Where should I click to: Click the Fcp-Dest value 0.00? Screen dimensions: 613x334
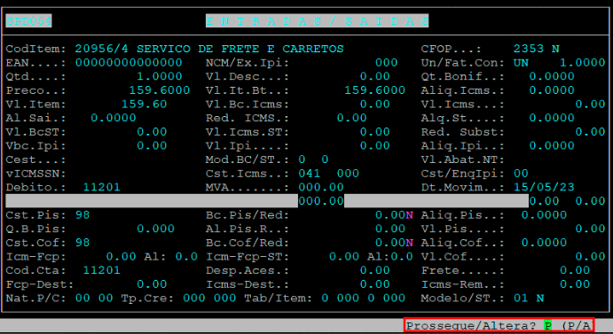152,284
